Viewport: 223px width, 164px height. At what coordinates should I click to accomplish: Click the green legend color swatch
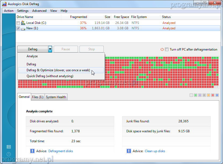tap(196, 95)
